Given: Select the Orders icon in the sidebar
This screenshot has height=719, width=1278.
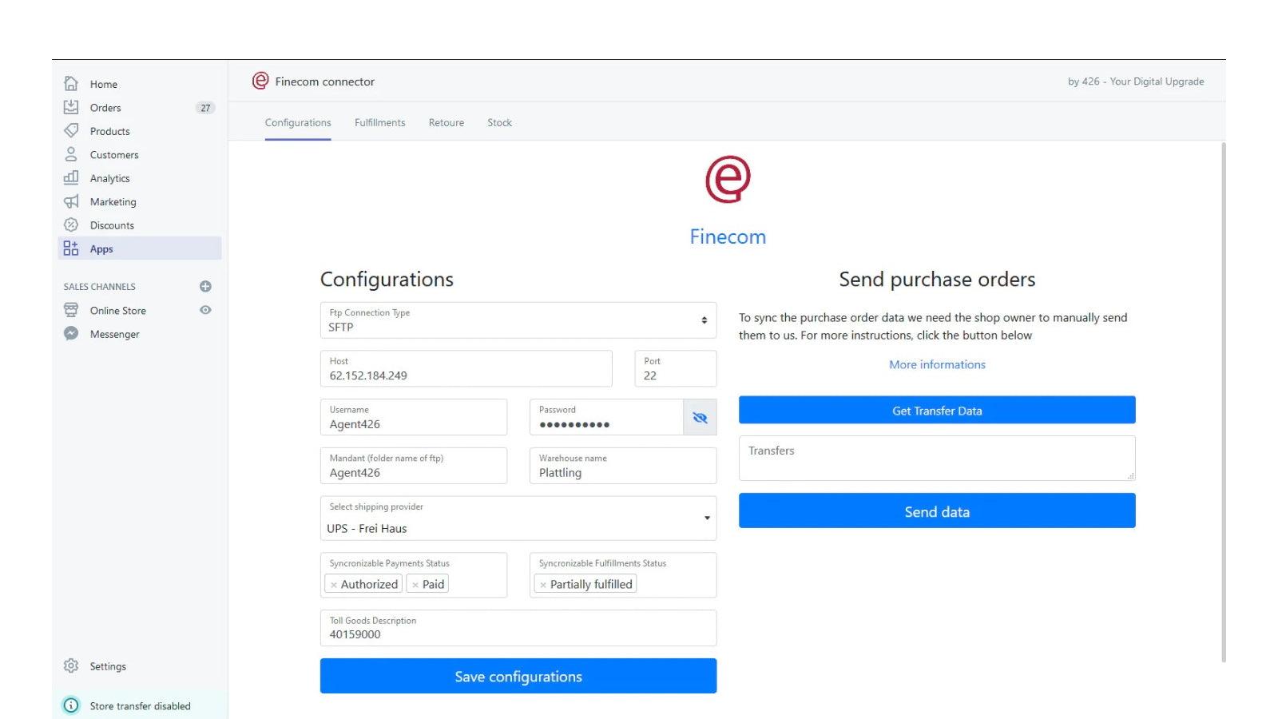Looking at the screenshot, I should pyautogui.click(x=71, y=107).
